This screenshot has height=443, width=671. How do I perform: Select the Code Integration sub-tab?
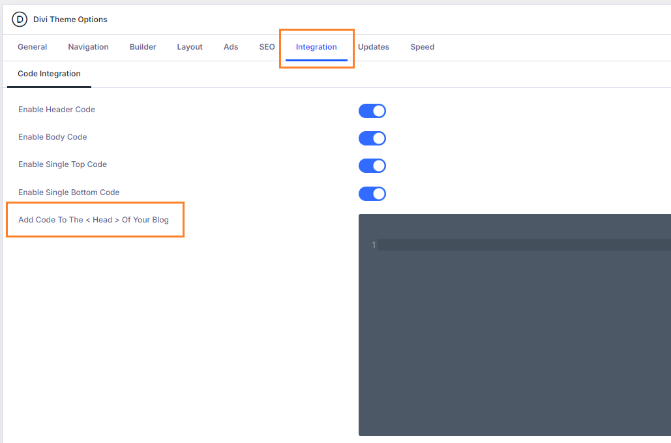[49, 74]
